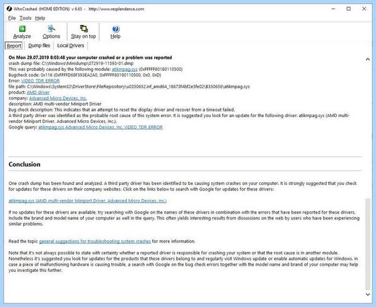Open the AMD driver product link
376x307 pixels.
point(38,92)
